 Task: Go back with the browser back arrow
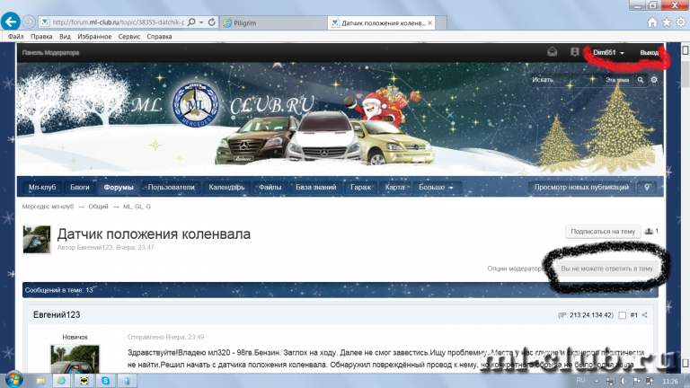(11, 22)
